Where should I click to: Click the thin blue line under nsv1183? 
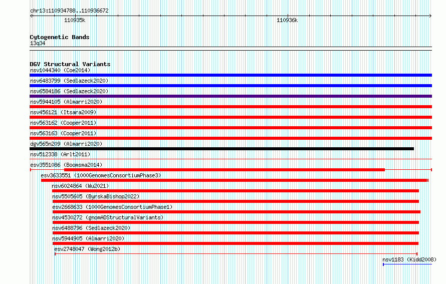(x=407, y=264)
